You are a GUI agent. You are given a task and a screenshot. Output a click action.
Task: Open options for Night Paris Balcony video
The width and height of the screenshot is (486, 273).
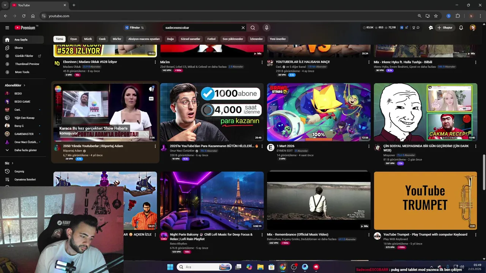(262, 235)
